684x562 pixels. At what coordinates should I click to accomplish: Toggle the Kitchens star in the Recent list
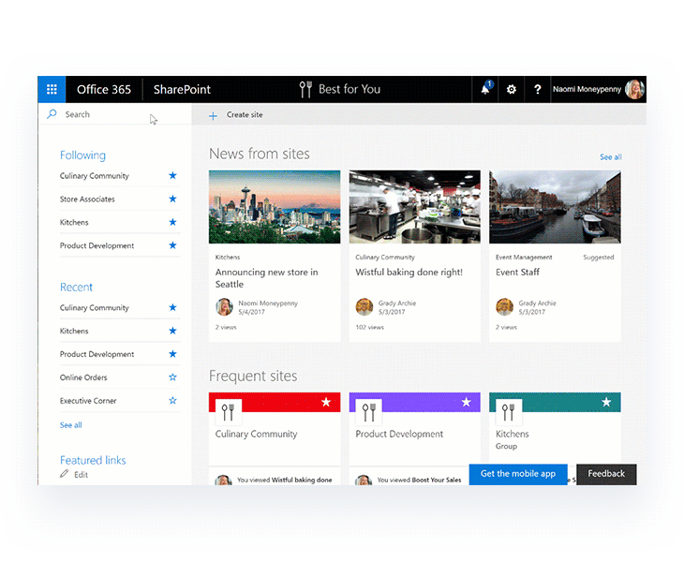[x=172, y=331]
